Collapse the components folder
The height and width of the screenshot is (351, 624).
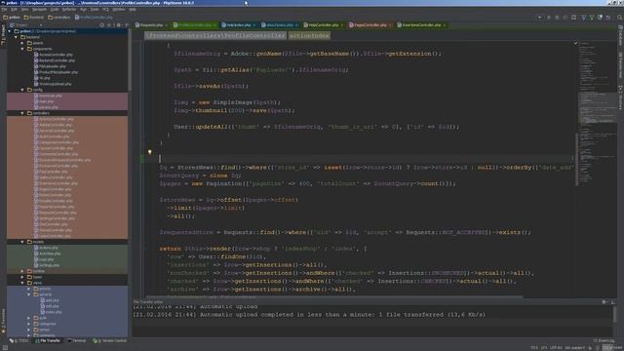[x=22, y=49]
